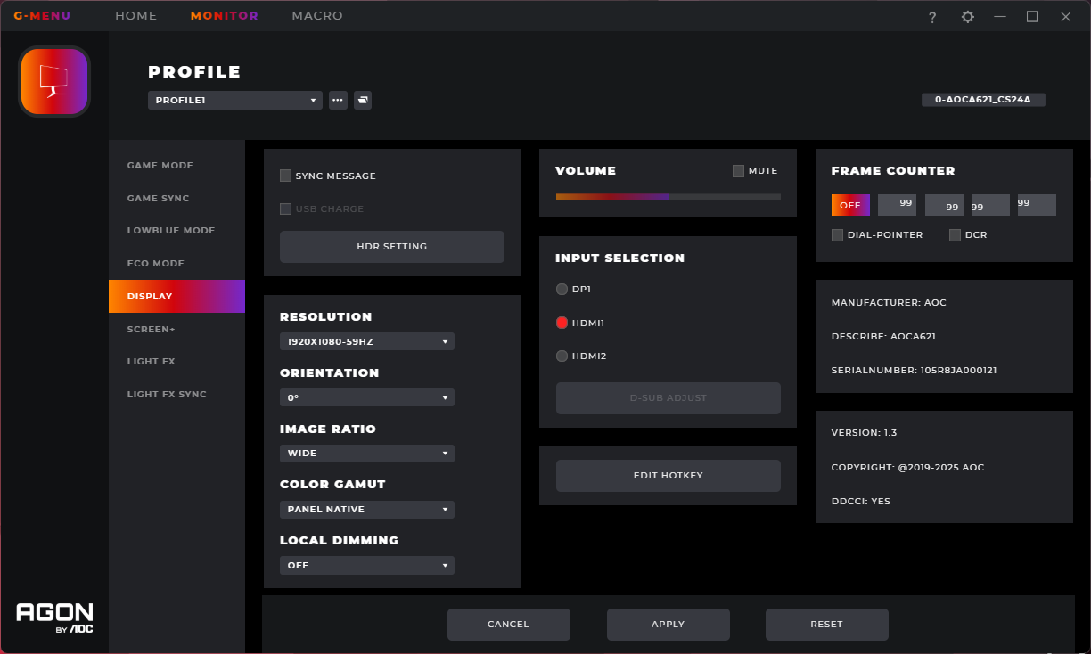Click Describe: AOCA621 text
This screenshot has width=1091, height=654.
(x=883, y=337)
